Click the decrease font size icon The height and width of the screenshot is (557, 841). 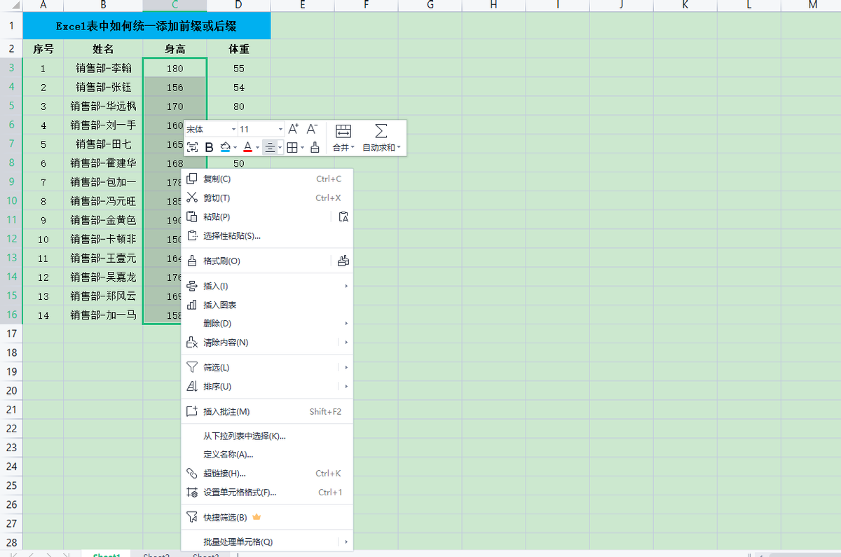pyautogui.click(x=313, y=129)
